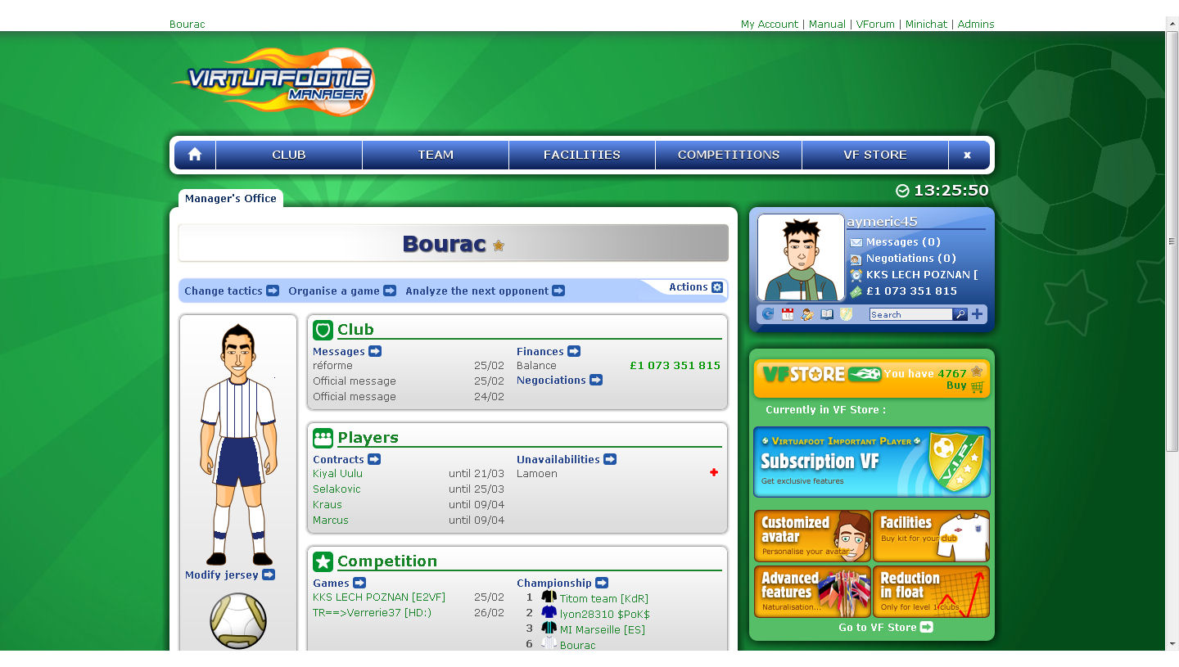Viewport: 1179px width, 667px height.
Task: Open the COMPETITIONS menu
Action: [x=729, y=155]
